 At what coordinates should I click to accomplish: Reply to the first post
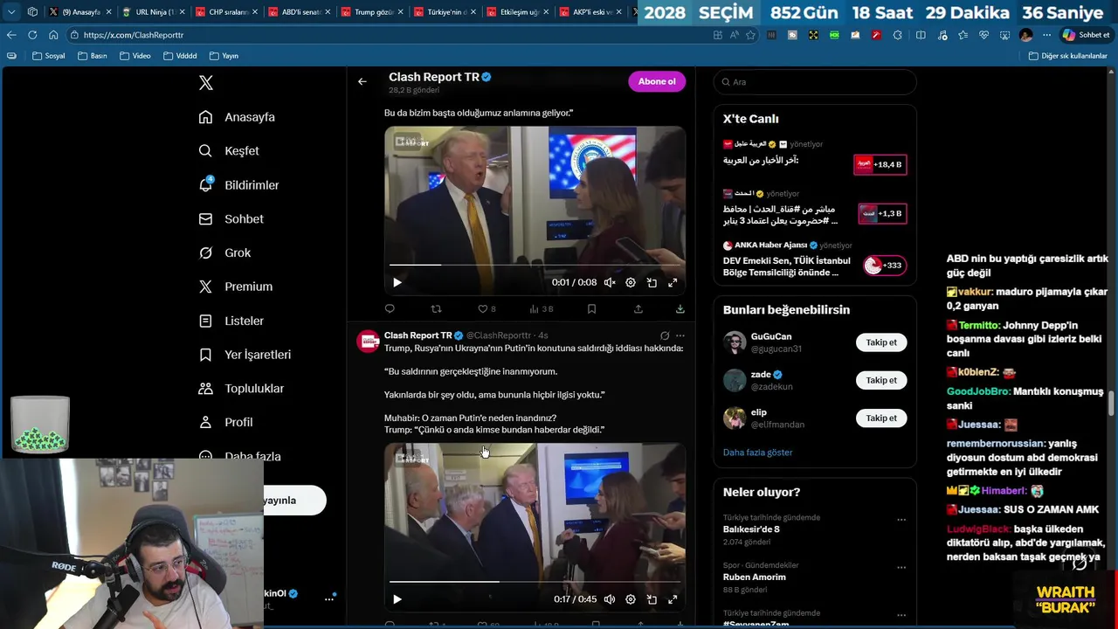(390, 308)
